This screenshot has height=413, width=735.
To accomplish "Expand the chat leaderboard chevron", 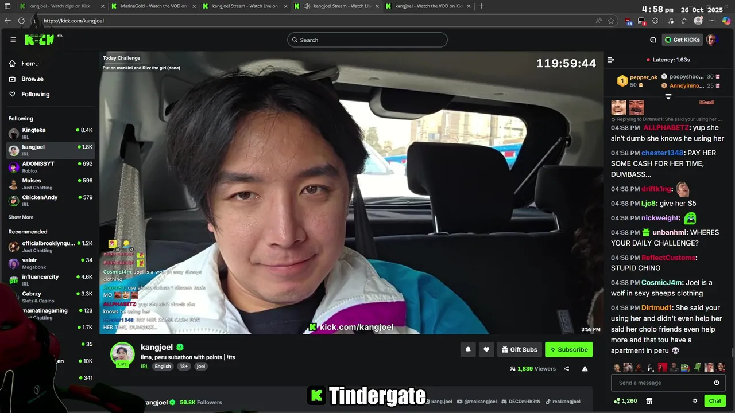I will click(668, 96).
